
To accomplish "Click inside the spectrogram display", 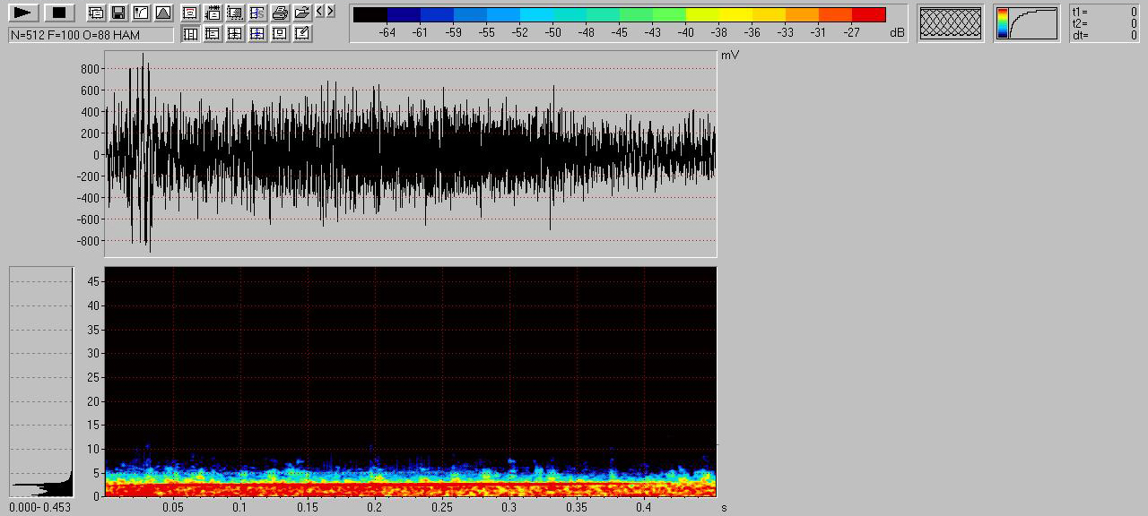I will point(410,381).
